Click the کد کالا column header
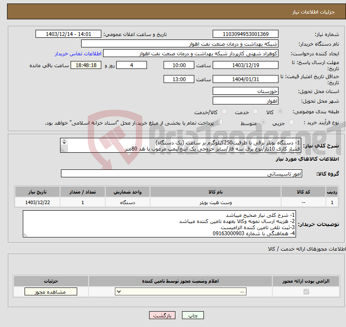The image size is (346, 327). [x=303, y=192]
